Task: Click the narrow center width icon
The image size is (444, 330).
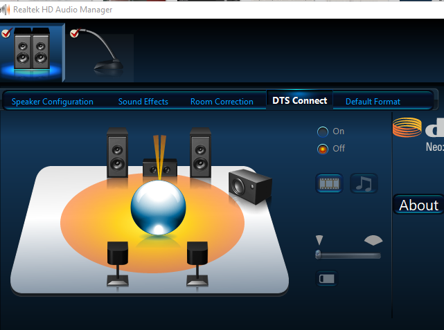Action: click(319, 240)
